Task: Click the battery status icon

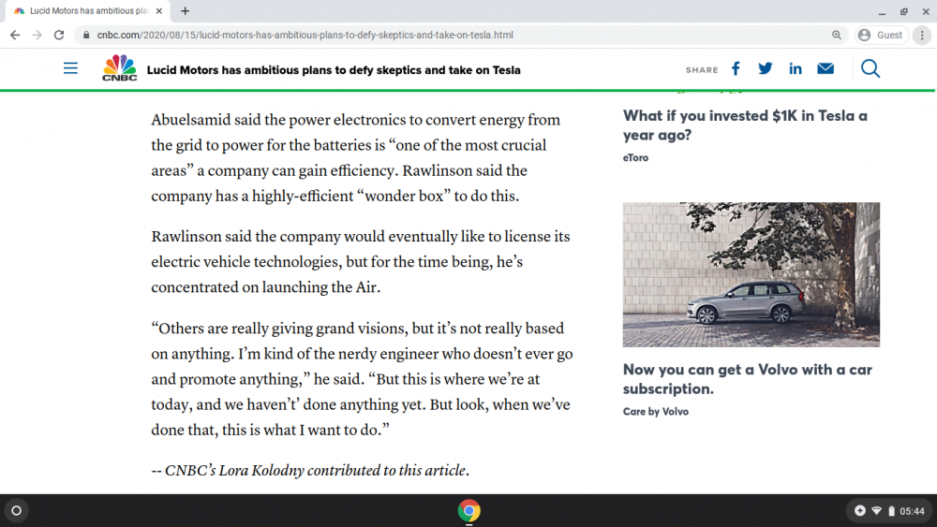Action: (891, 511)
